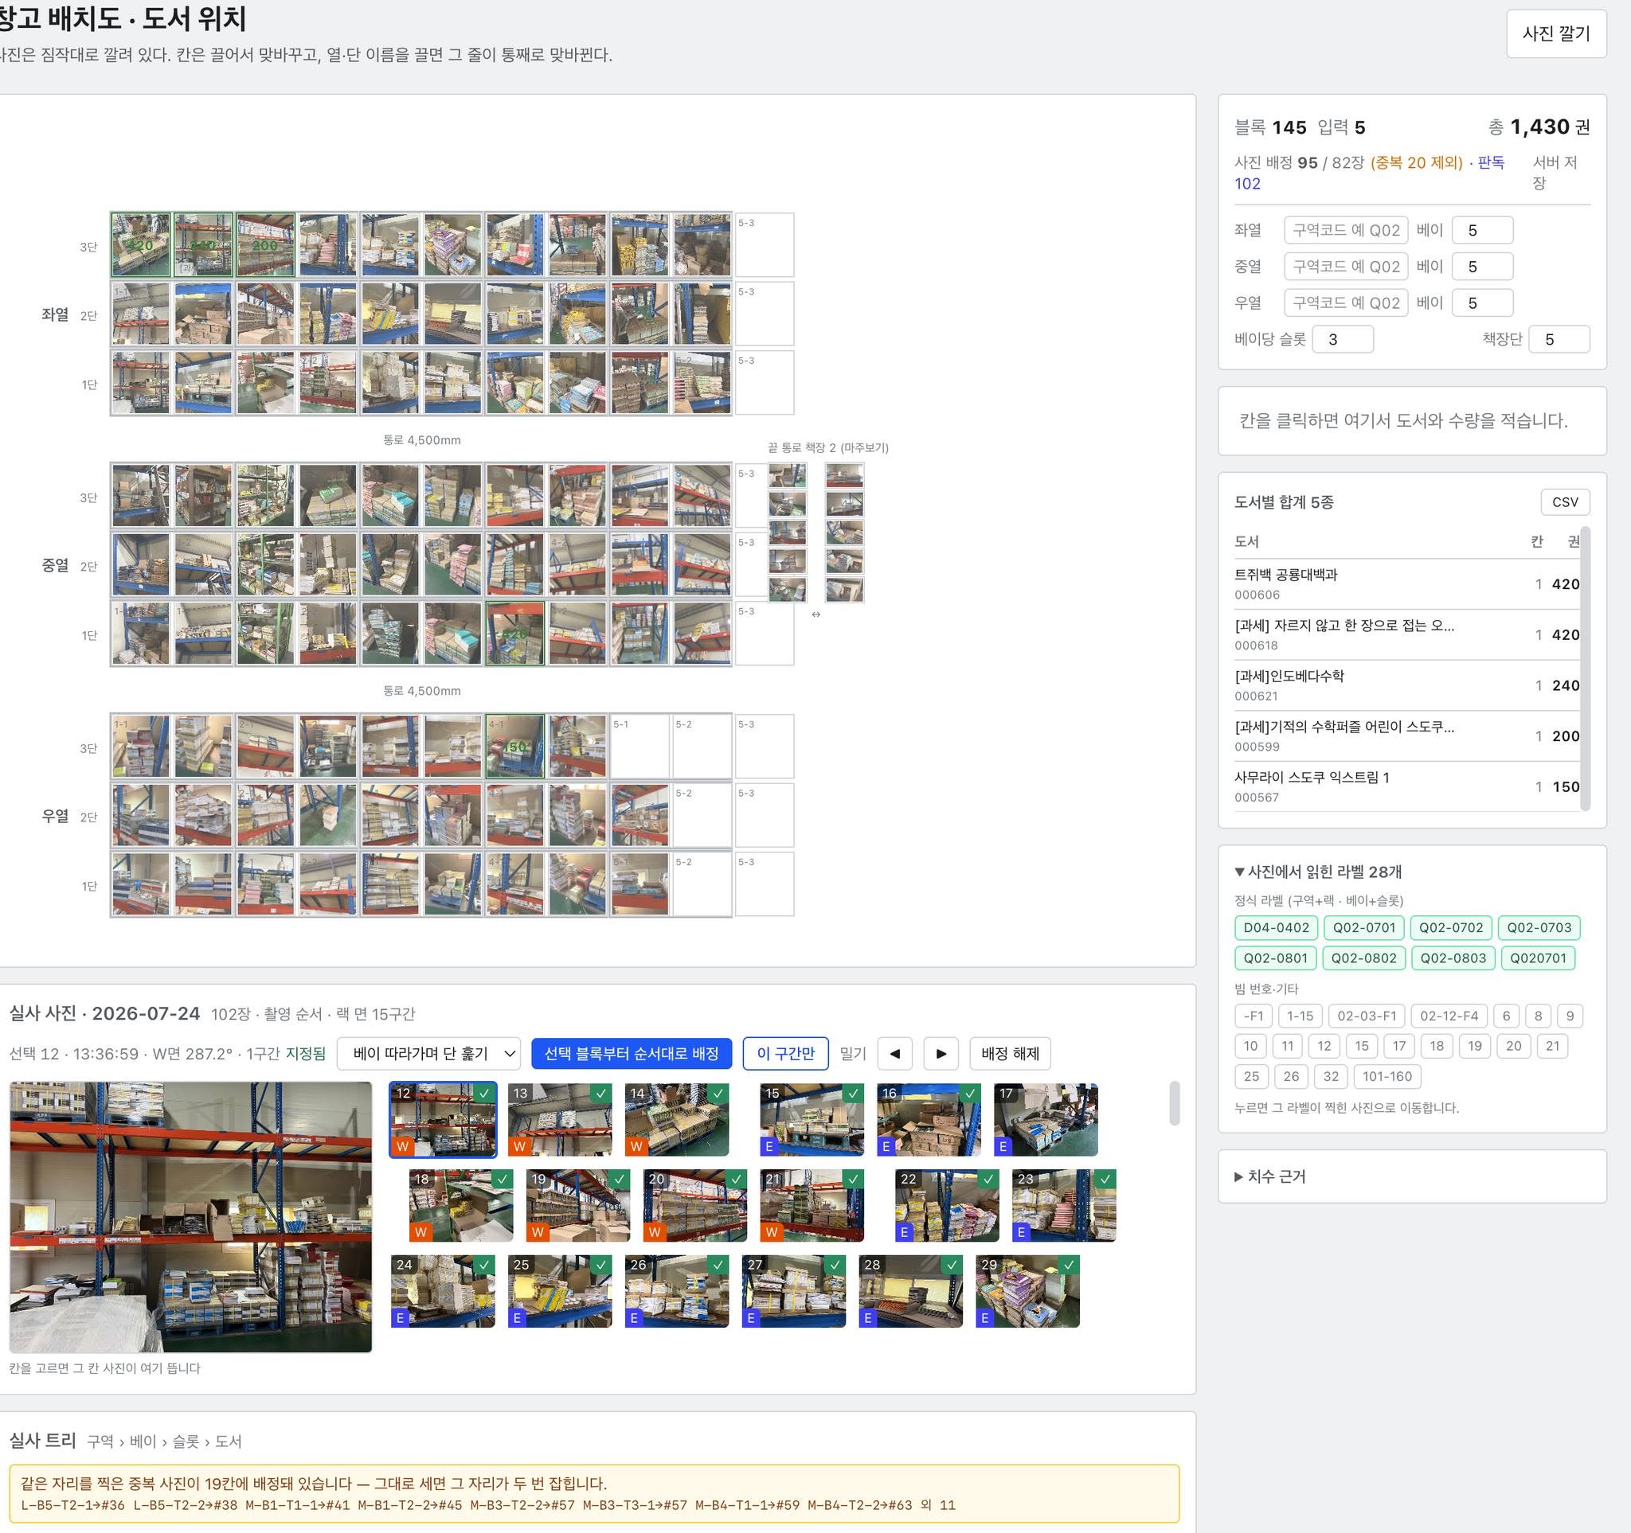This screenshot has width=1631, height=1533.
Task: Click the large preview of photo 12
Action: [x=190, y=1216]
